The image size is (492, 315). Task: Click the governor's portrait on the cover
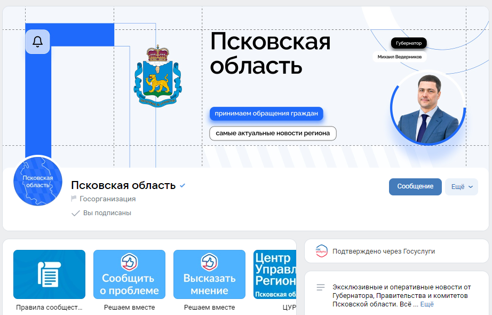[x=428, y=108]
